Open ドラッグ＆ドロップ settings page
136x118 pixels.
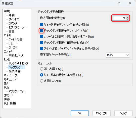(x=18, y=63)
